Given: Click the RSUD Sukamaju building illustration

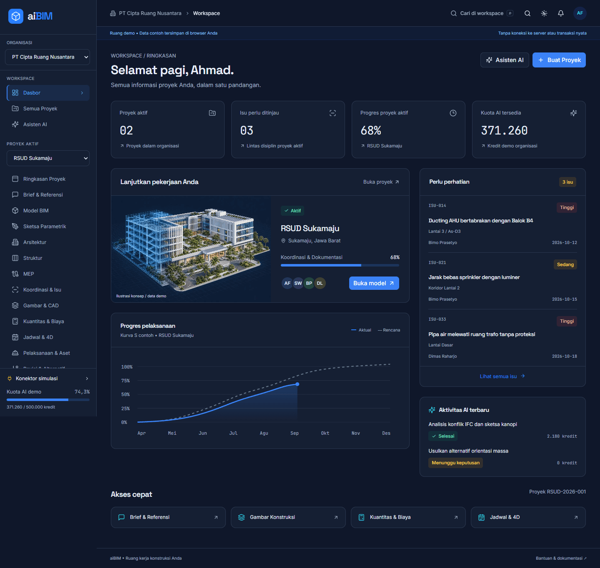Looking at the screenshot, I should 191,249.
